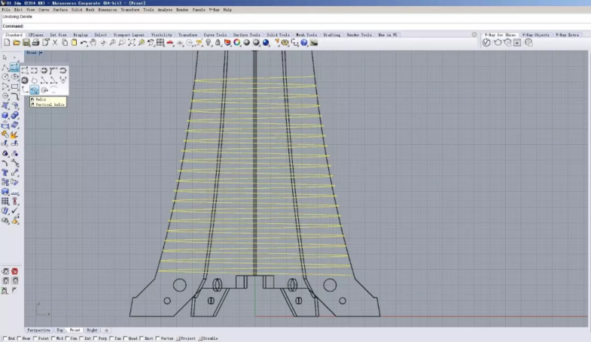This screenshot has width=591, height=342.
Task: Select the pointer tool in left sidebar
Action: point(5,57)
